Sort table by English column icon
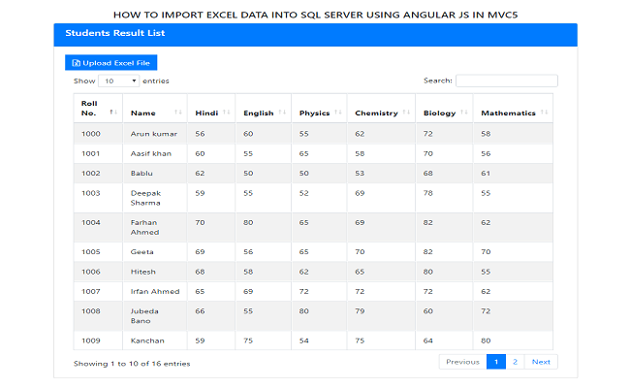This screenshot has height=388, width=630. pyautogui.click(x=283, y=113)
